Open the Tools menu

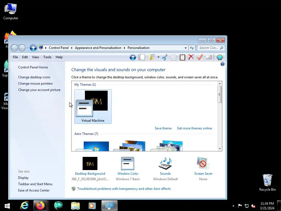[47, 57]
